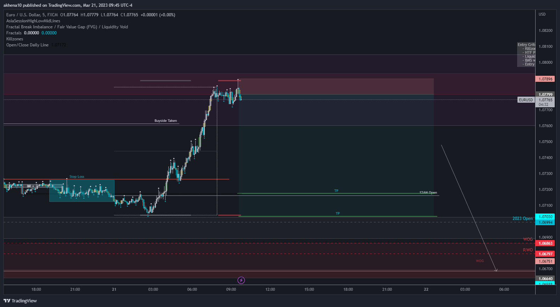Open the Entry Criteria note box
The width and height of the screenshot is (560, 307).
coord(526,55)
